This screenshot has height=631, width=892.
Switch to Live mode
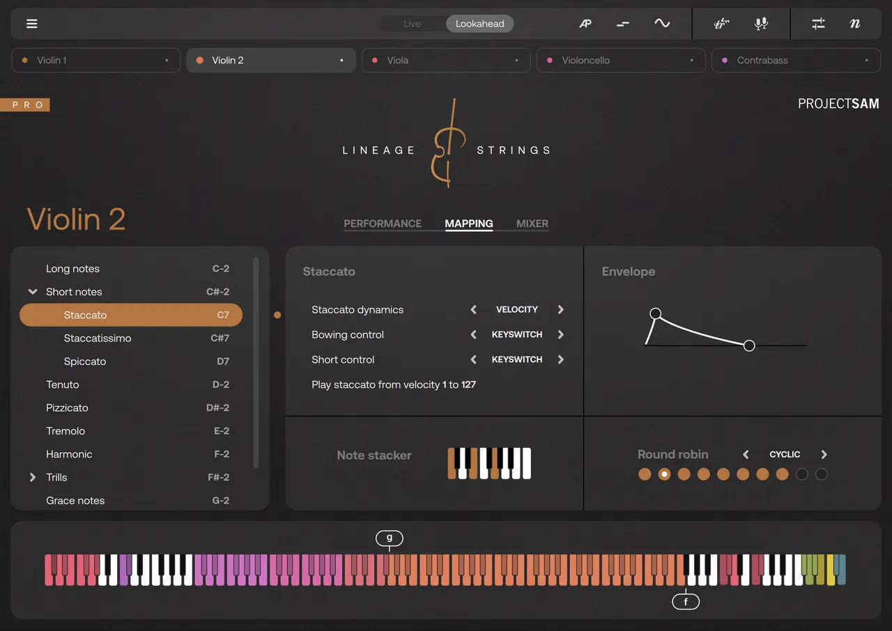(412, 24)
